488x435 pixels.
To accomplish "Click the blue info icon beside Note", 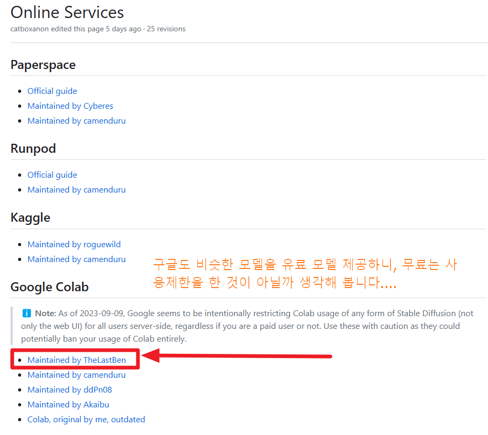I will coord(27,314).
